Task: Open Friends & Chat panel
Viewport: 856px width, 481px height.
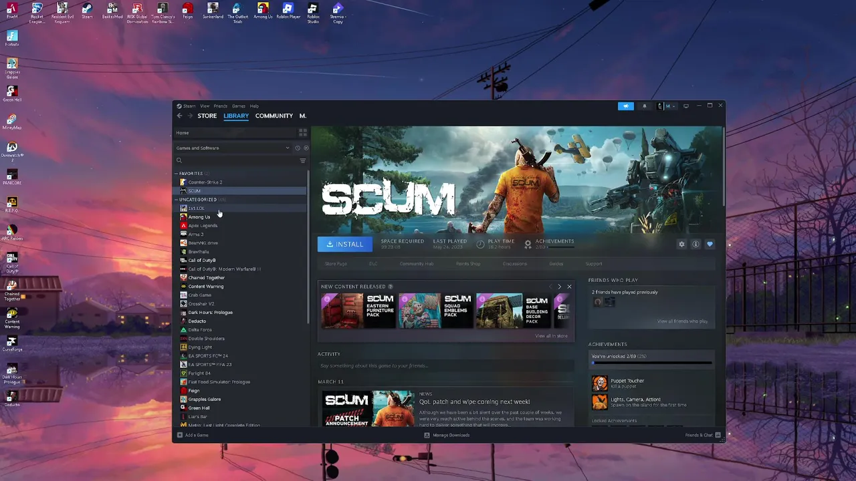Action: (x=703, y=436)
